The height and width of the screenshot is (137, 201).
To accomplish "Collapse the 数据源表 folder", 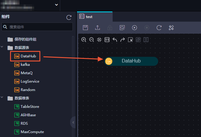I will coord(2,47).
